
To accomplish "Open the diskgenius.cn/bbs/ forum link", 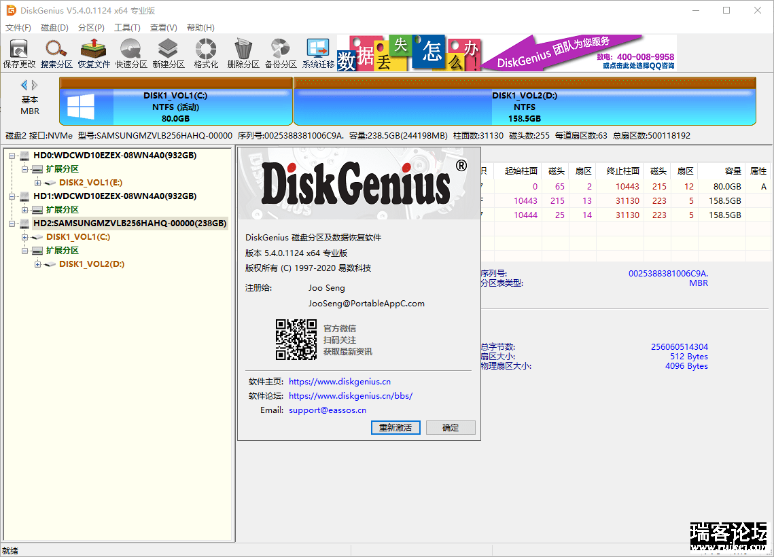I will tap(351, 395).
